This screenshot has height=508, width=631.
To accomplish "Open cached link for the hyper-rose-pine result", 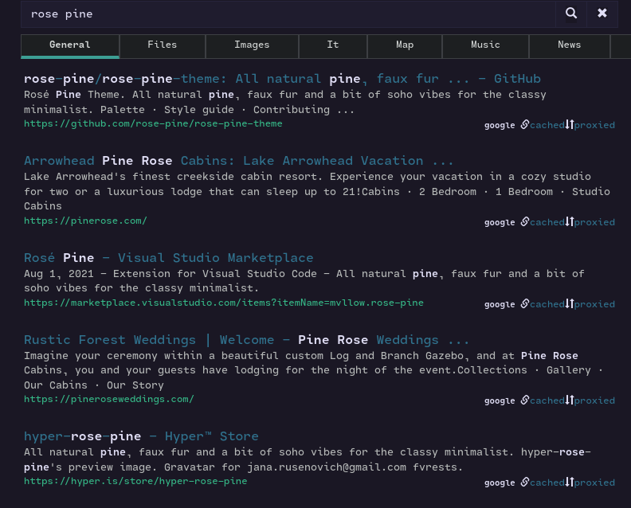I will pyautogui.click(x=547, y=483).
